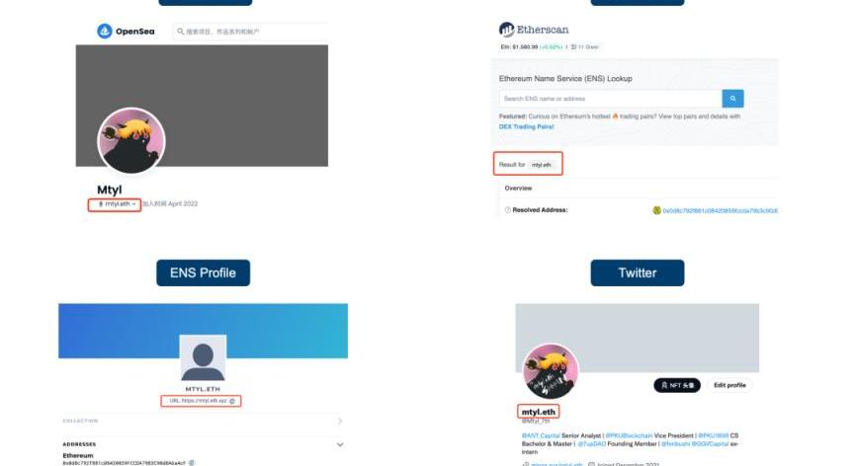Click the Twitter heading tab
The image size is (854, 466).
pos(638,272)
